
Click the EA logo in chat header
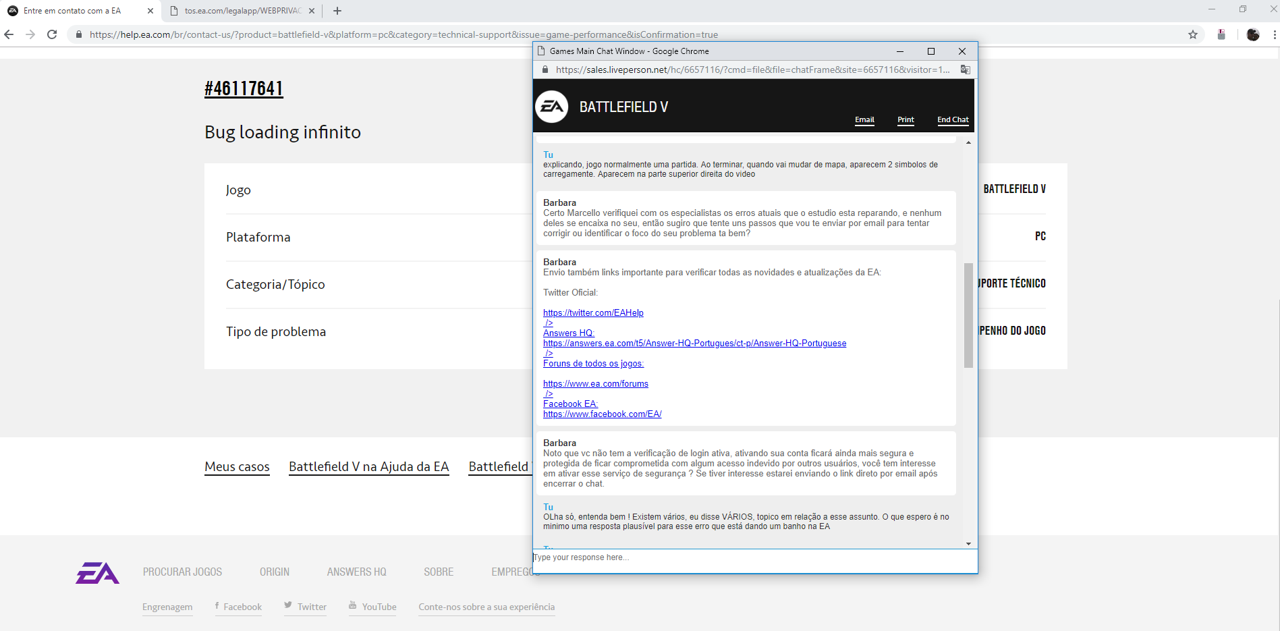pos(551,107)
